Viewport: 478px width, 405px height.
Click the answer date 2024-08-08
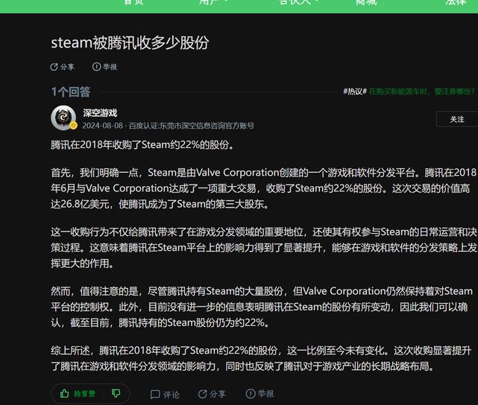(x=103, y=126)
